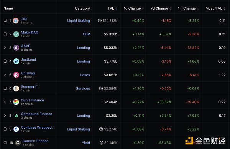
Task: Expand the AAVE row chevron
Action: pyautogui.click(x=5, y=48)
